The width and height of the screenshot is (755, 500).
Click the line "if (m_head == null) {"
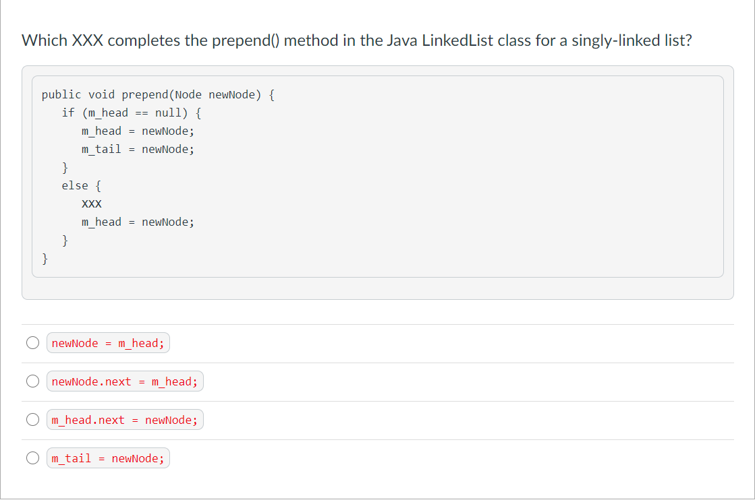[133, 113]
